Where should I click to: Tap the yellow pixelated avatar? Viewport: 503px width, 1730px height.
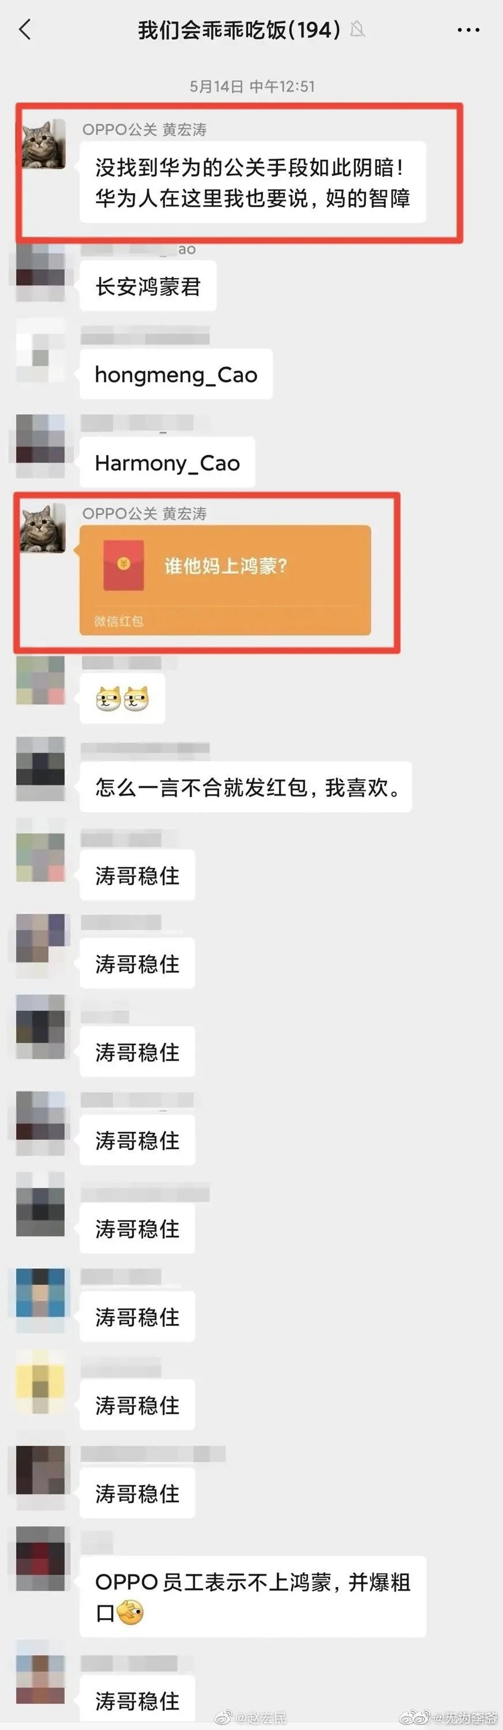(x=41, y=1380)
